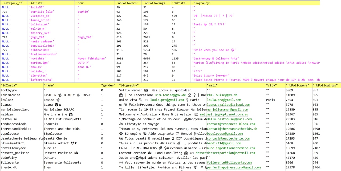
Task: Click the thereseandthekids idInsta cell
Action: pos(16,129)
